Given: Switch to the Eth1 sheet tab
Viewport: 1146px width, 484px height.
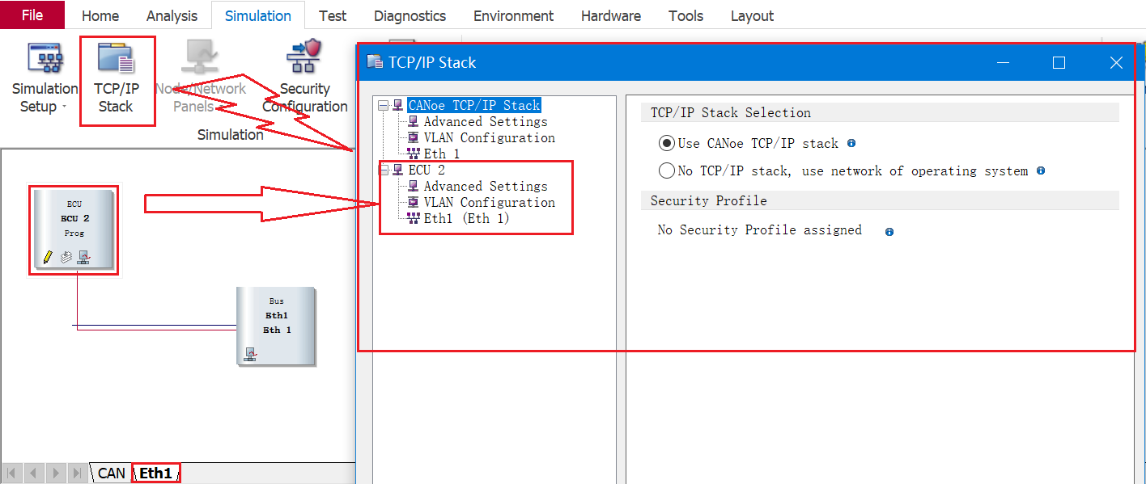Looking at the screenshot, I should 156,473.
